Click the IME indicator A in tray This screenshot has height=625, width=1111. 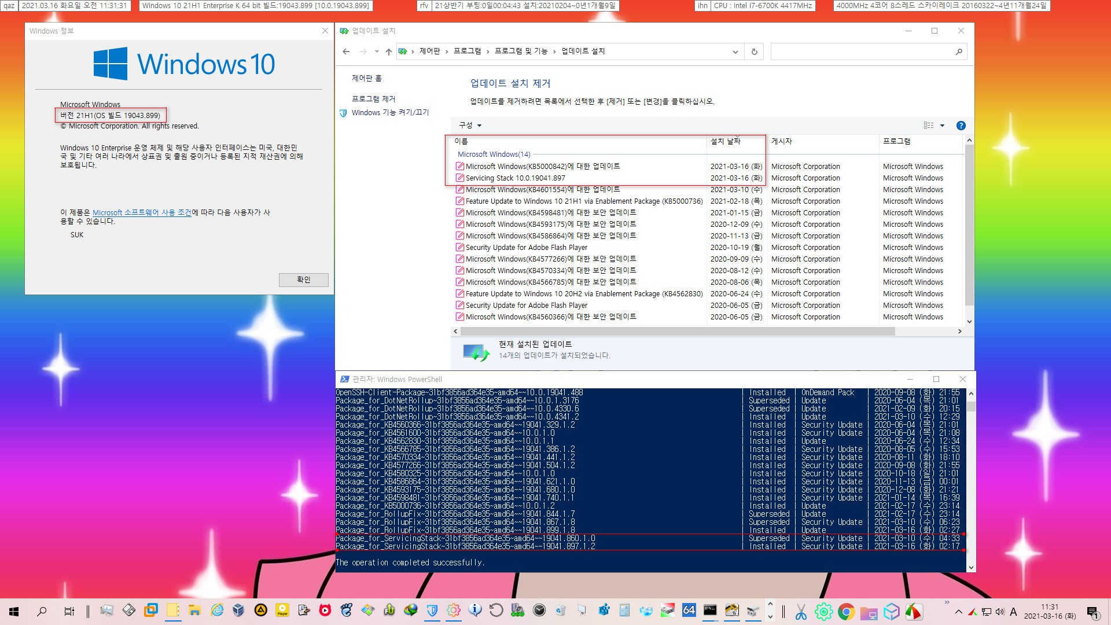click(x=1013, y=612)
